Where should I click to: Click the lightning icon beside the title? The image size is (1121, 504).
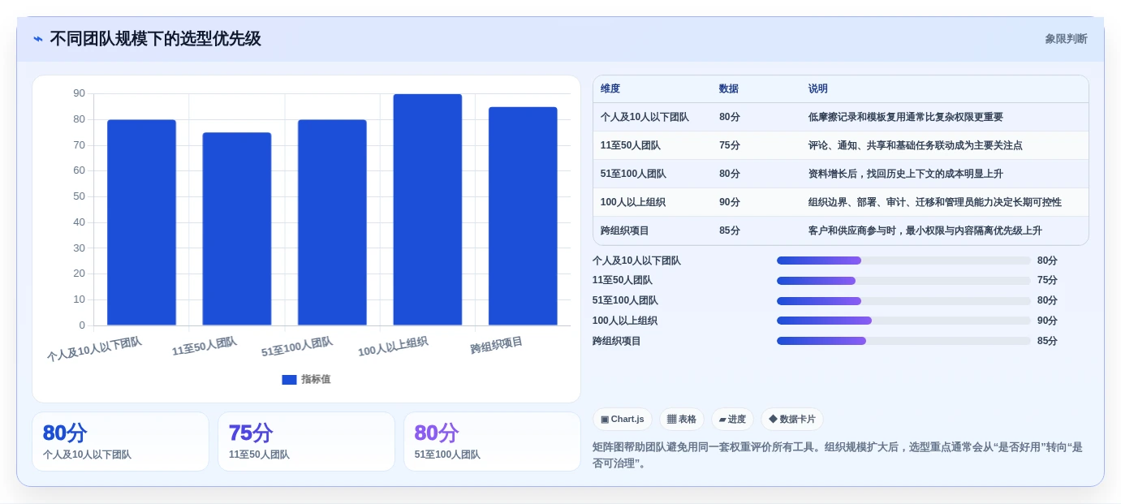tap(37, 39)
